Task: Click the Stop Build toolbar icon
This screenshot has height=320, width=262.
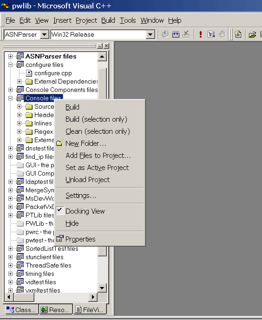Action: tap(186, 34)
